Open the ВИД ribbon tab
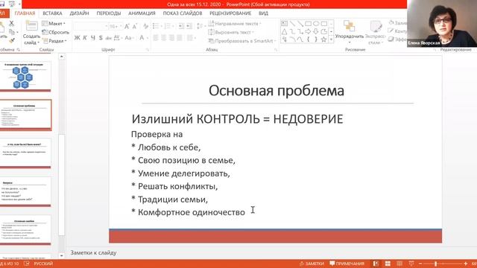Viewport: 477px width, 268px height. [263, 13]
